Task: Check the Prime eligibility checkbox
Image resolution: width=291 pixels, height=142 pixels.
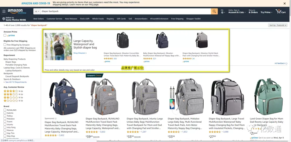Action: point(5,35)
